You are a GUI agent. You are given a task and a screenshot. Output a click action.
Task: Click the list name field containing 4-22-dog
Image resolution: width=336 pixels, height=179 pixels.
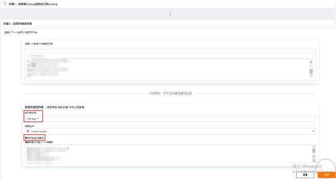tap(170, 119)
